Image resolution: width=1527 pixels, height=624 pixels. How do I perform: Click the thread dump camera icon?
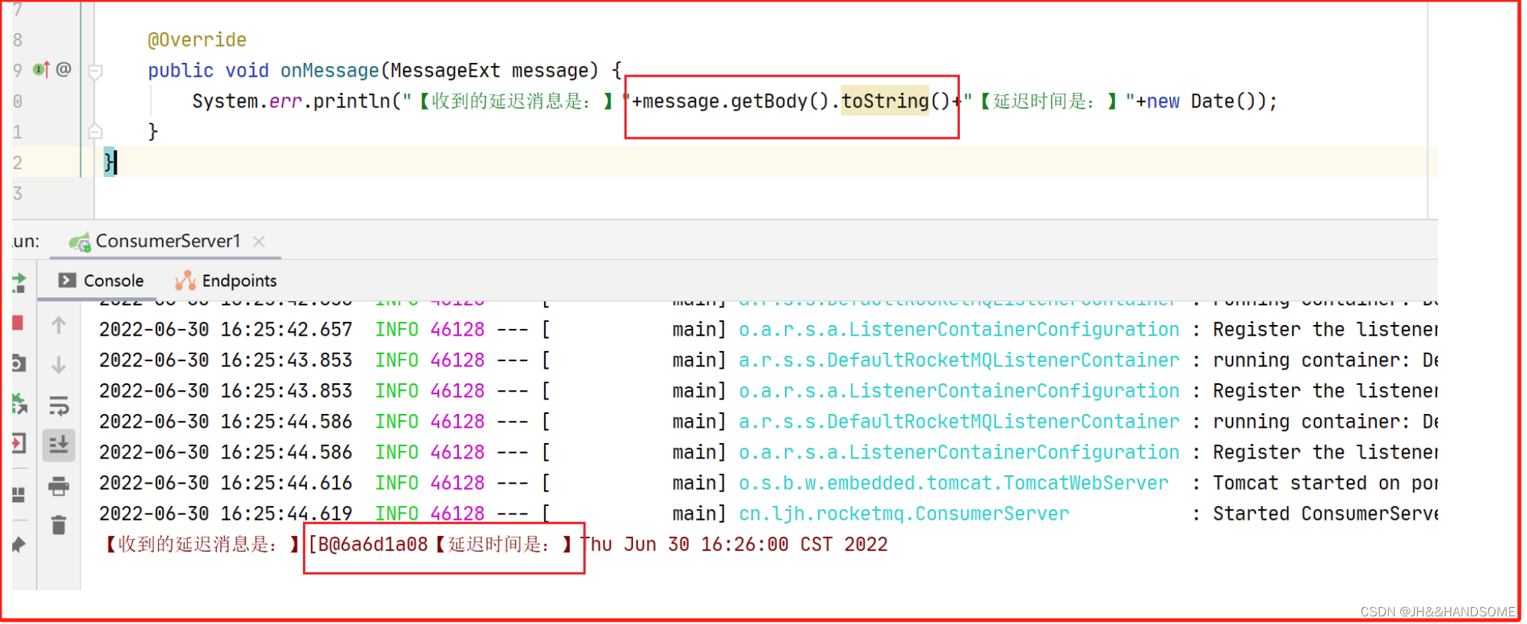point(19,363)
